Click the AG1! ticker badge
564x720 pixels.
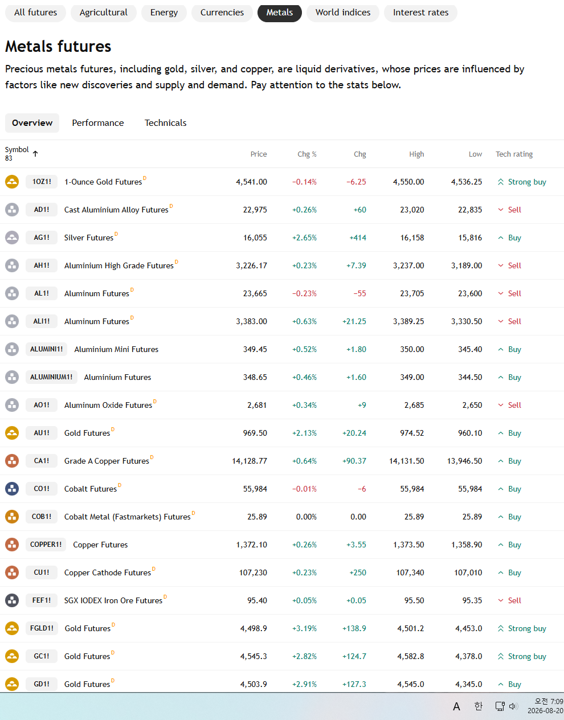42,238
